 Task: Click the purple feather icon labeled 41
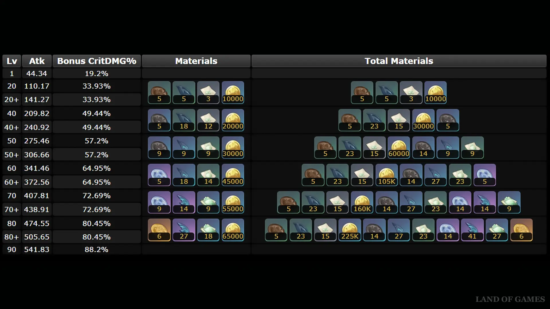pyautogui.click(x=472, y=230)
